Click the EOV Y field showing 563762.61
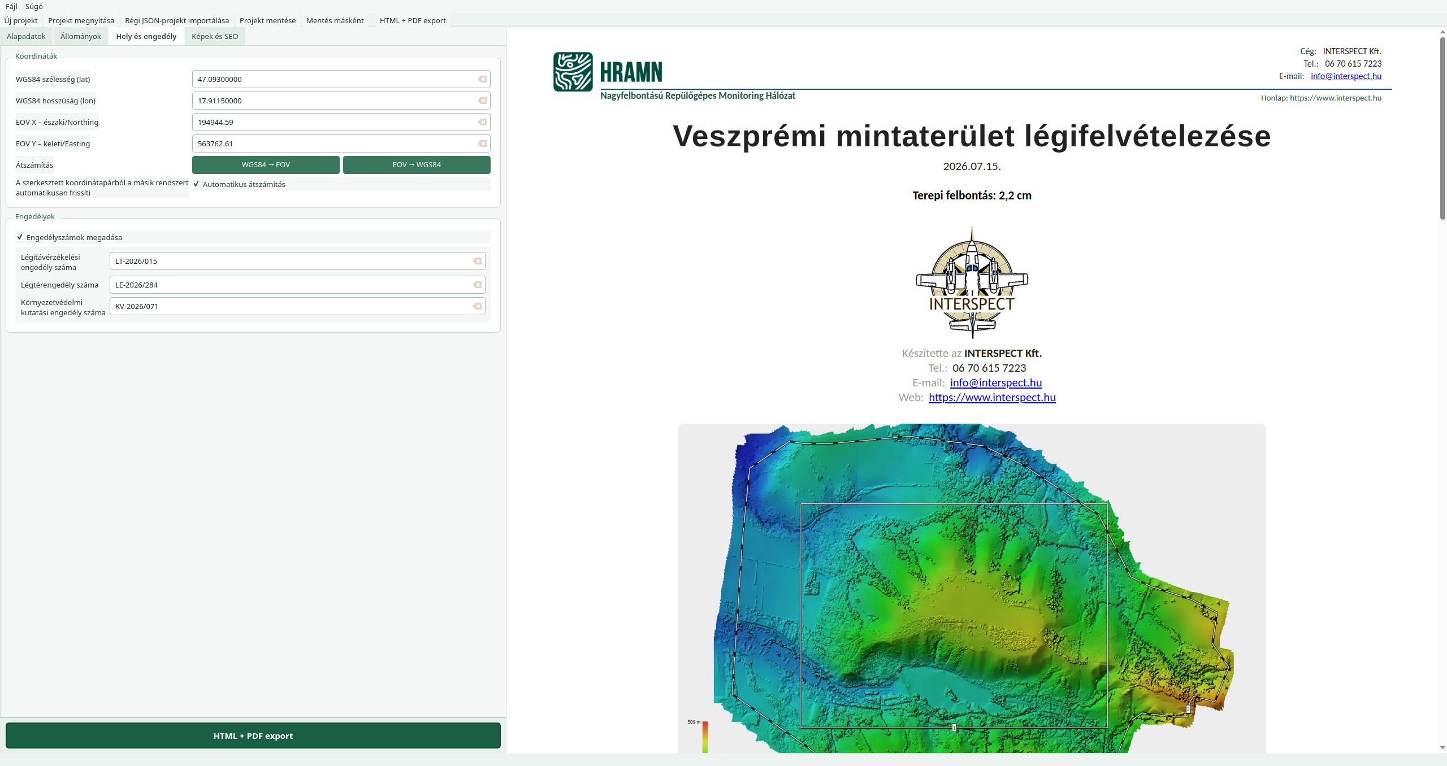 [341, 143]
